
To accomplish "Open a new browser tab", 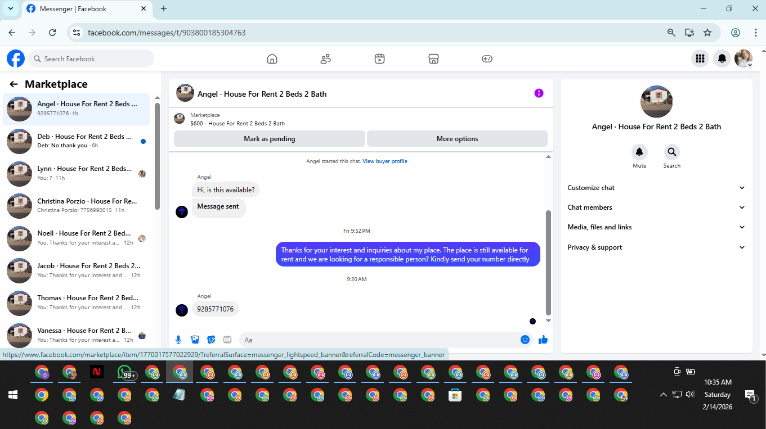I will click(x=164, y=8).
